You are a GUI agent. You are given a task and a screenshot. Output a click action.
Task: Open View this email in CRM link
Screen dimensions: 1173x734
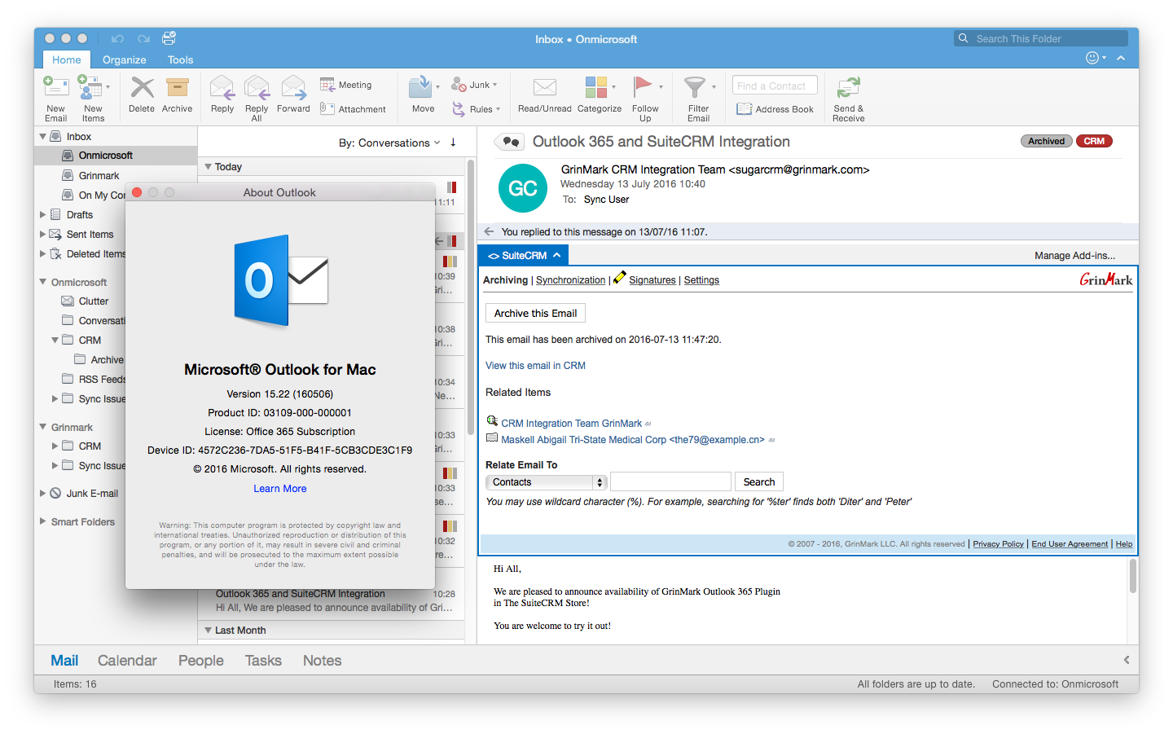[535, 366]
